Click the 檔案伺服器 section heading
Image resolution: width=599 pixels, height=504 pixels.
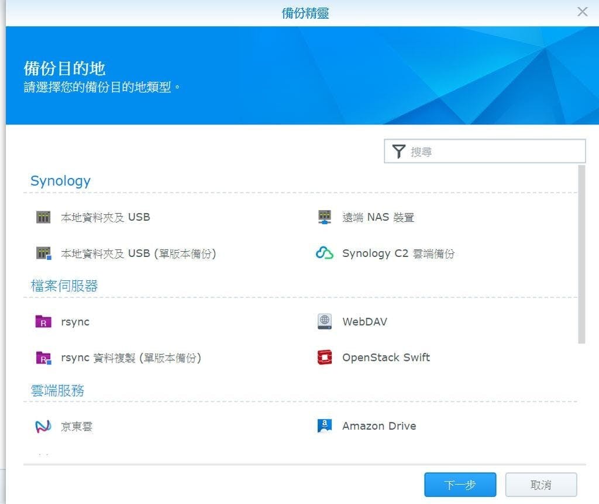(x=64, y=286)
